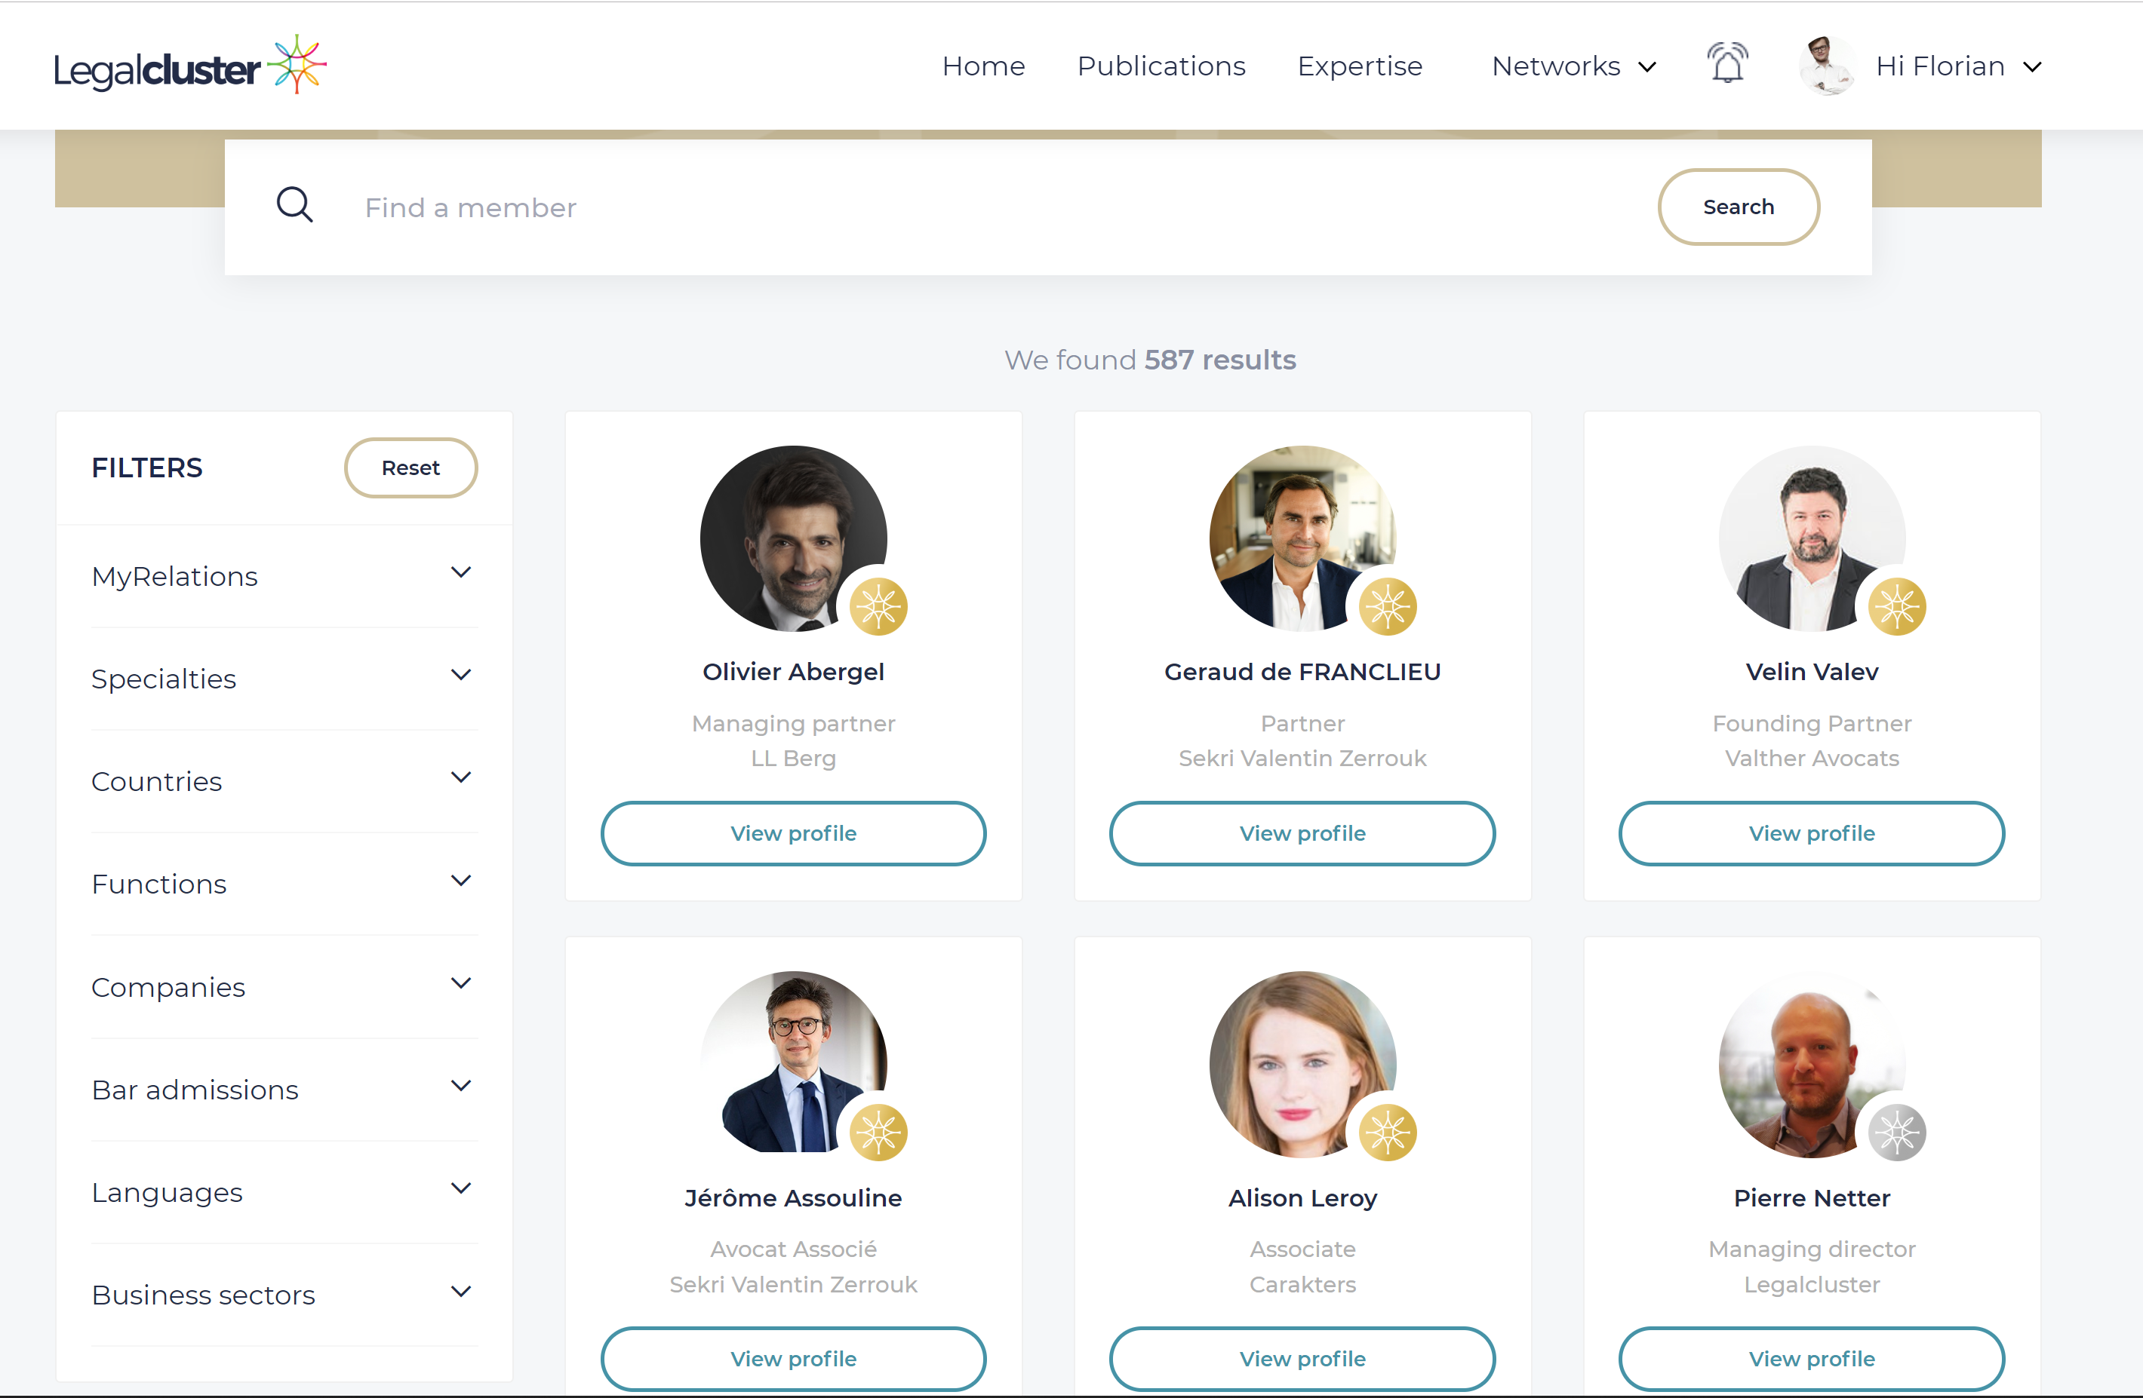Click Carakters company text
The width and height of the screenshot is (2143, 1398).
tap(1302, 1283)
